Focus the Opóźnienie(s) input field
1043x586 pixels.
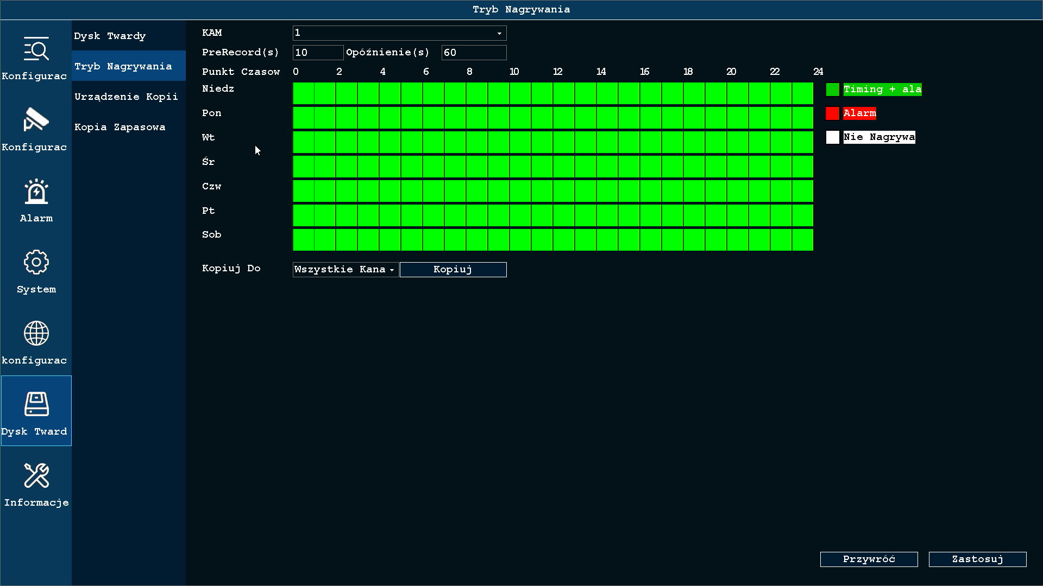click(474, 53)
